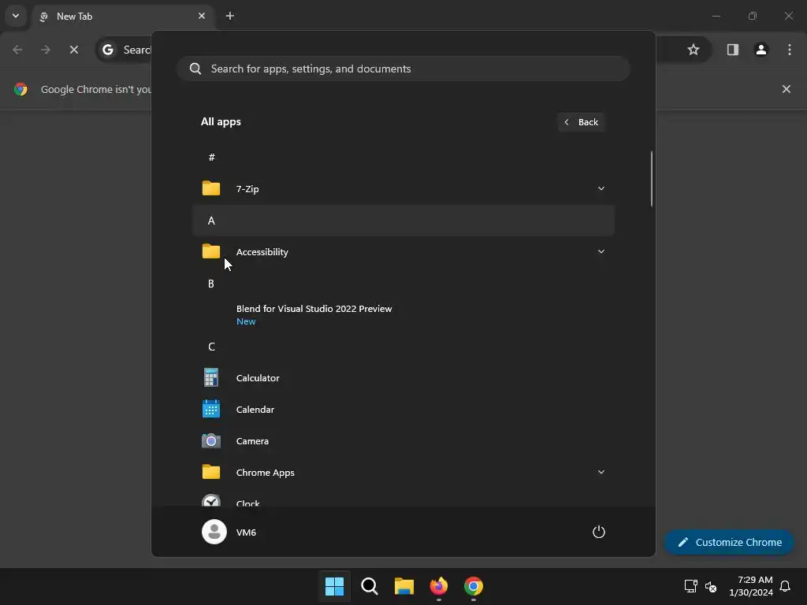Open the Chrome Apps folder icon
Image resolution: width=807 pixels, height=605 pixels.
(211, 472)
